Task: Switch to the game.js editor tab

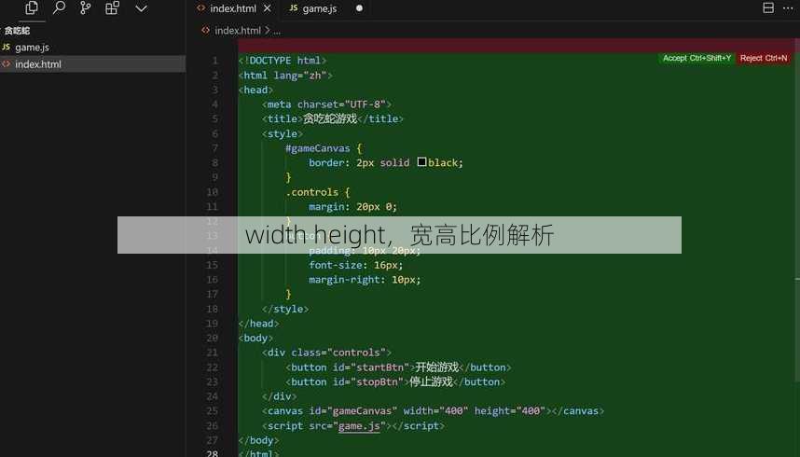Action: (320, 8)
